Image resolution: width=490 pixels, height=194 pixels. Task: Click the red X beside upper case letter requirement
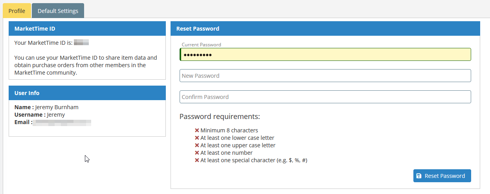[x=197, y=145]
